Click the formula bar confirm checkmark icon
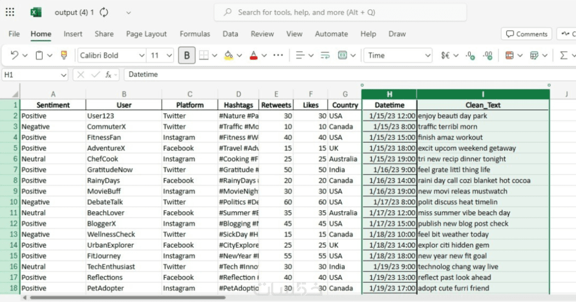Image resolution: width=576 pixels, height=302 pixels. [95, 75]
